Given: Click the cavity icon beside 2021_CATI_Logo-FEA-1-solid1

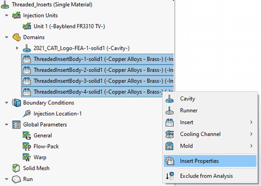Looking at the screenshot, I should point(27,48).
